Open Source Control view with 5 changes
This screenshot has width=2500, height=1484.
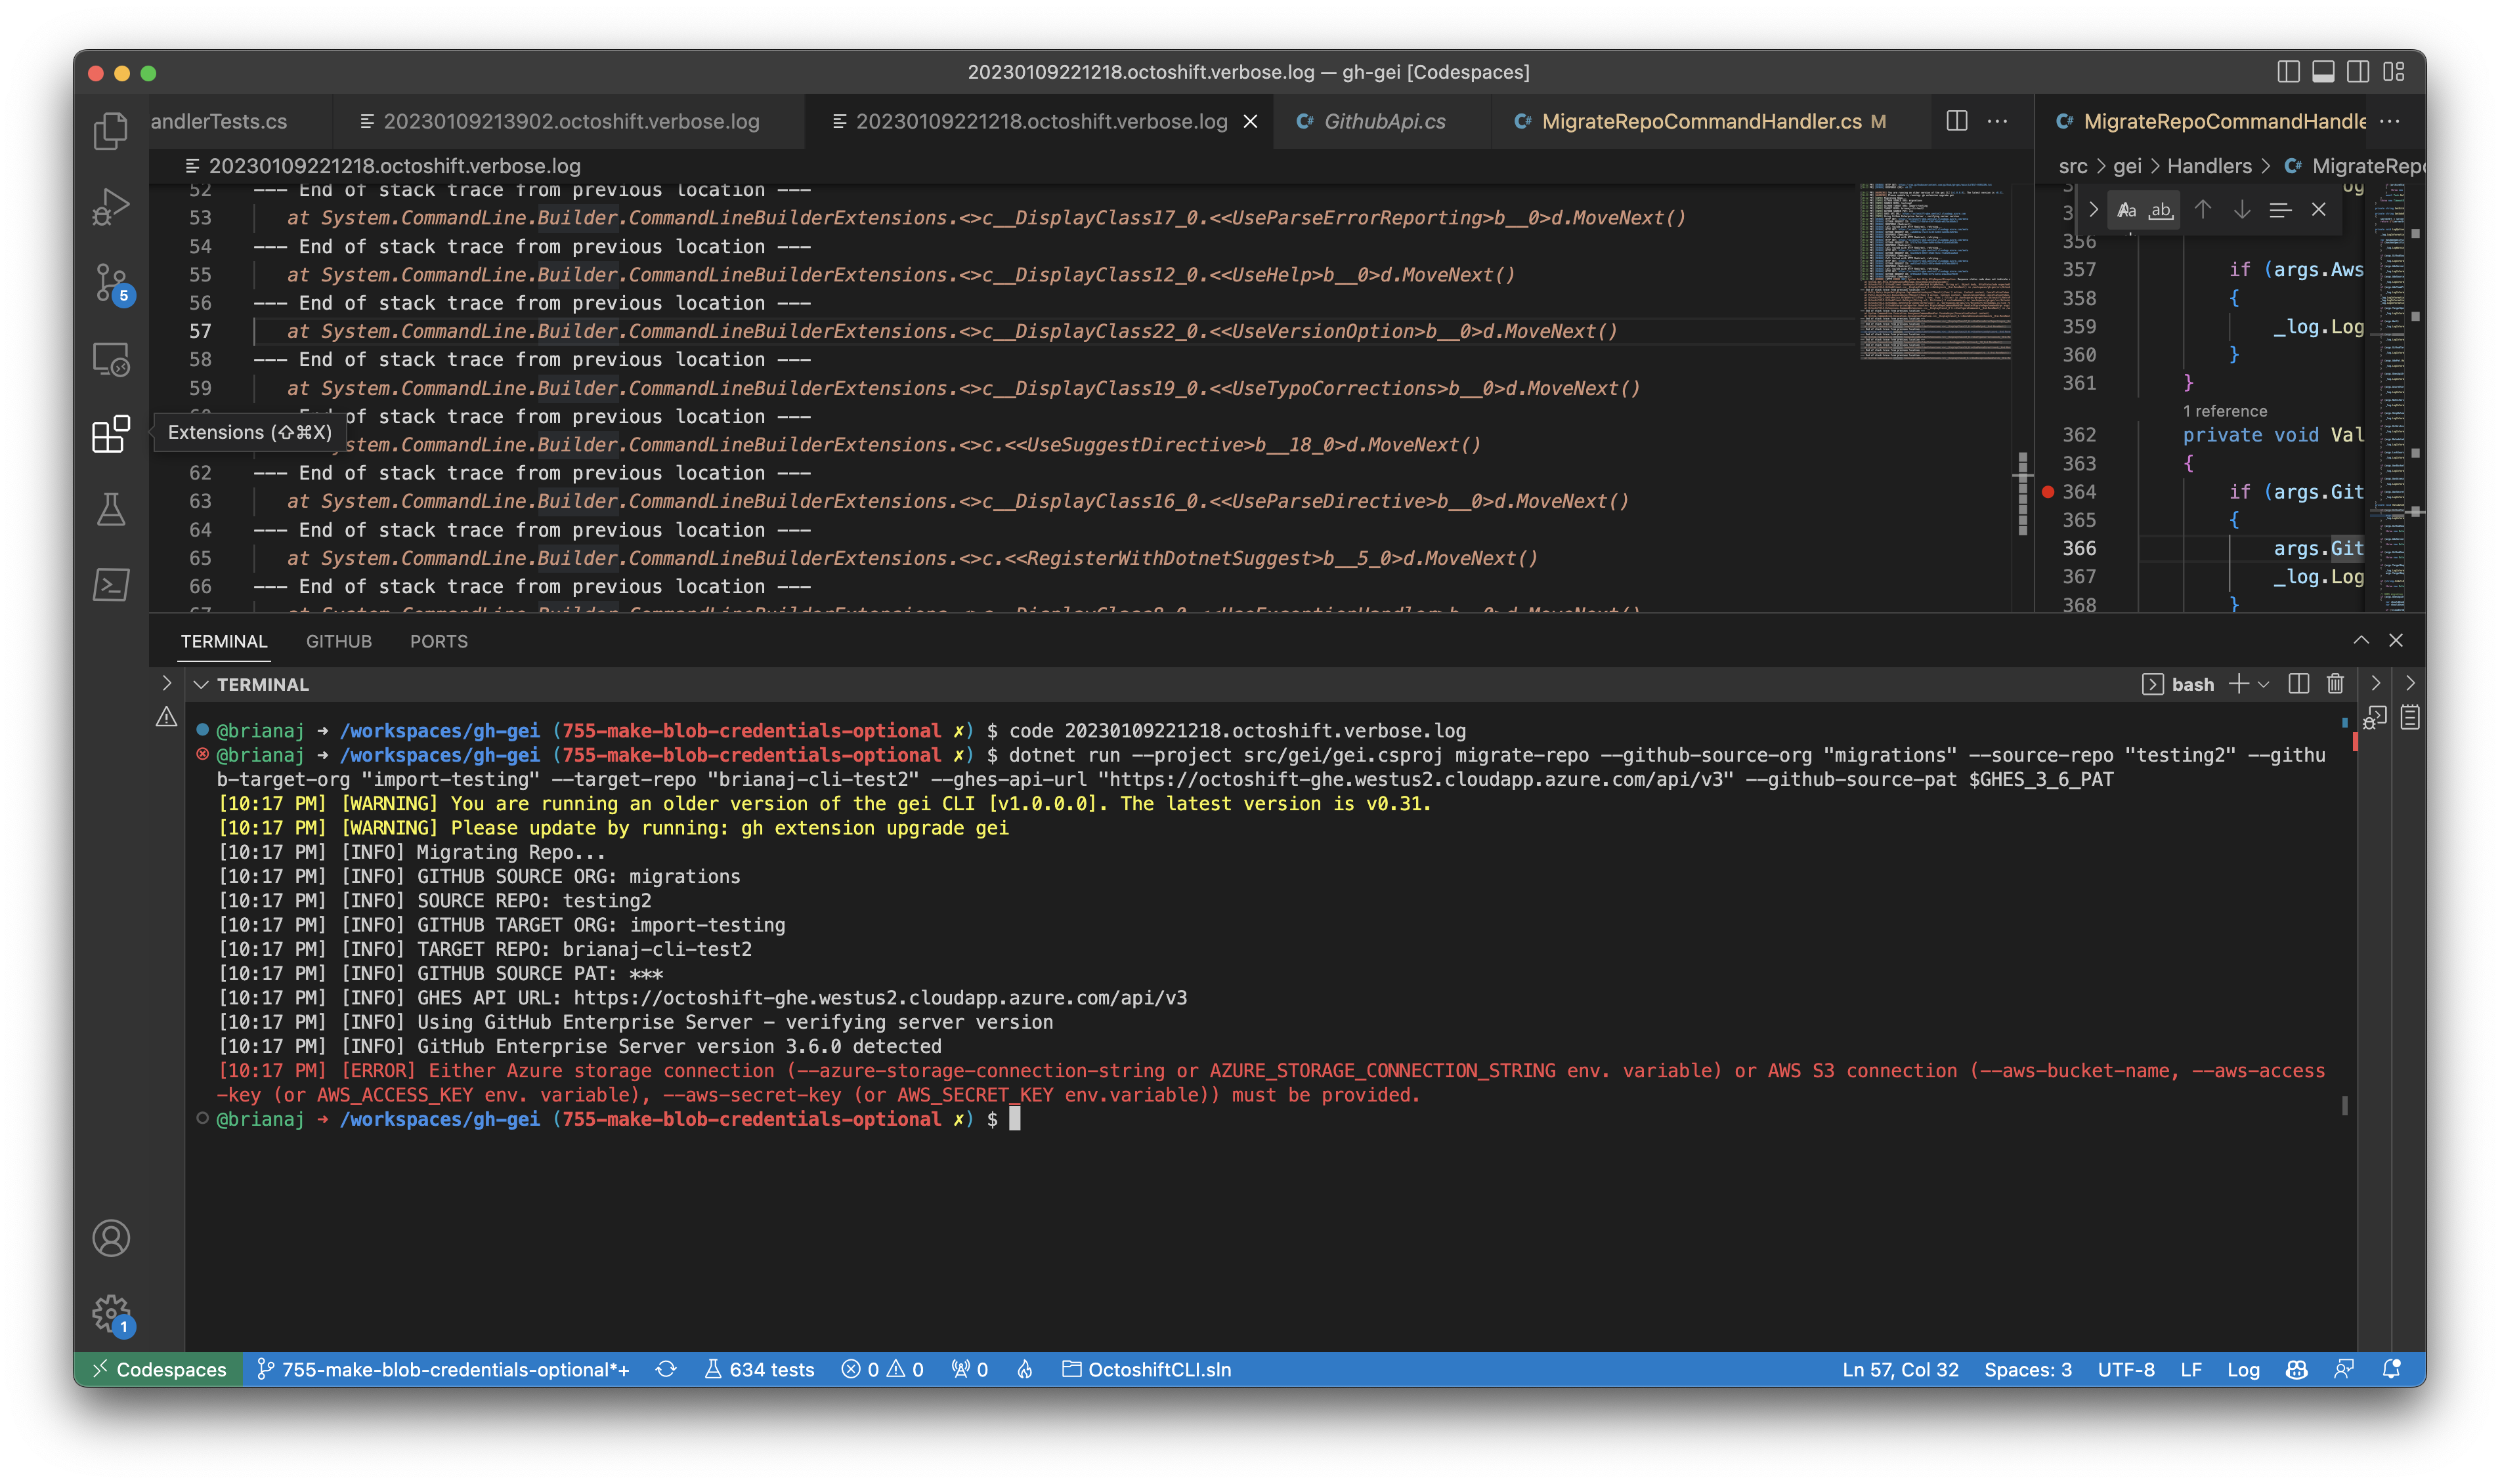click(110, 283)
